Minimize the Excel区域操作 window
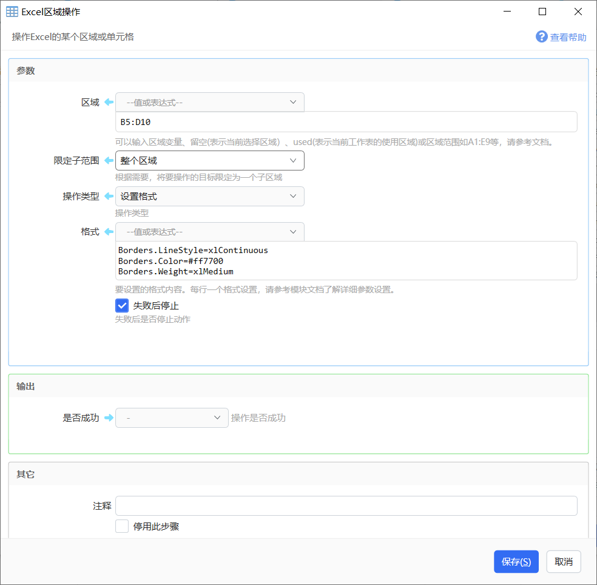This screenshot has width=597, height=585. pyautogui.click(x=507, y=12)
